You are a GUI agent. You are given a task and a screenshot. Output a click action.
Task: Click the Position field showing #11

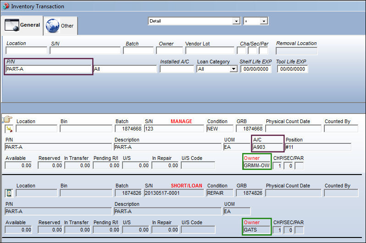coord(318,147)
